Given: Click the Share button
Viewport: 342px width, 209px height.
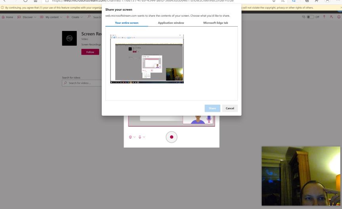Looking at the screenshot, I should [x=212, y=108].
